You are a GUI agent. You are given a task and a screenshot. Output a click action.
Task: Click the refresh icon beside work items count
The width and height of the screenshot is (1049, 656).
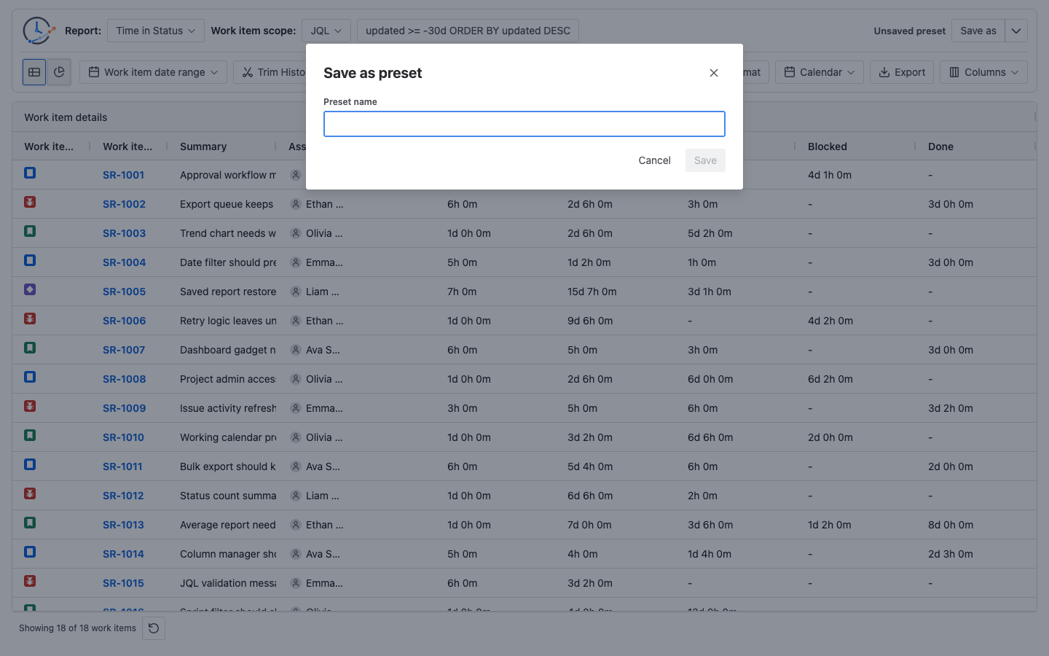pyautogui.click(x=154, y=628)
